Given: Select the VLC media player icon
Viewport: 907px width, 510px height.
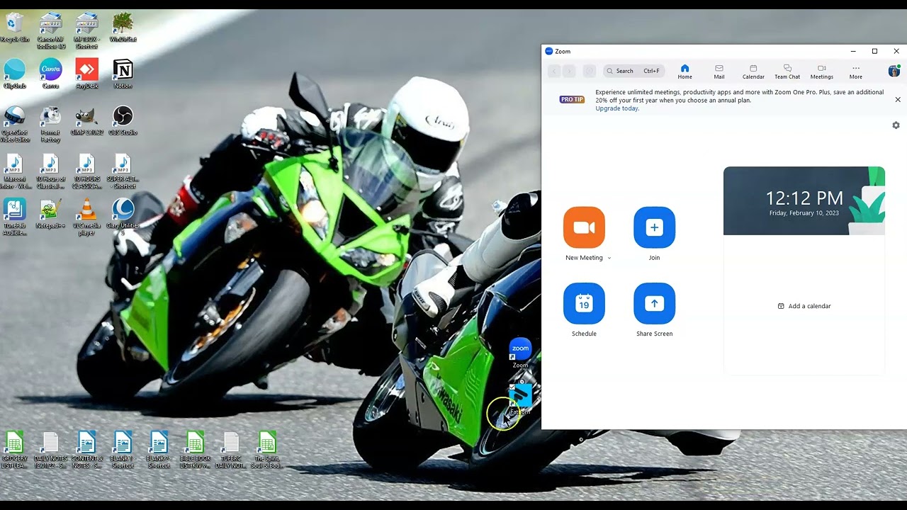Looking at the screenshot, I should click(86, 217).
